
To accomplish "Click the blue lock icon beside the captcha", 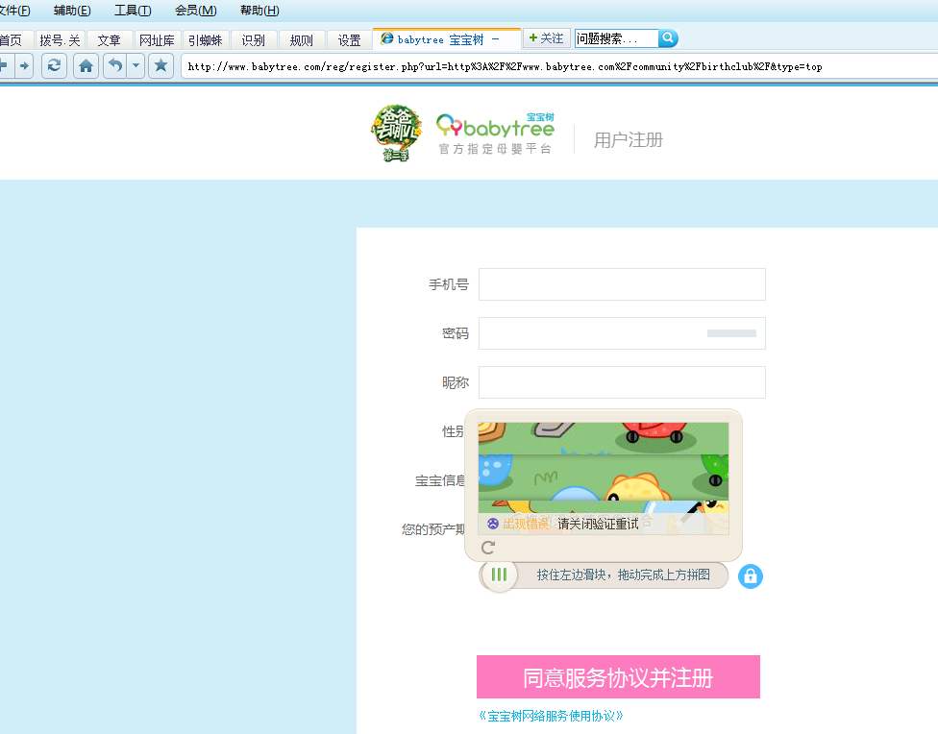I will pyautogui.click(x=750, y=575).
